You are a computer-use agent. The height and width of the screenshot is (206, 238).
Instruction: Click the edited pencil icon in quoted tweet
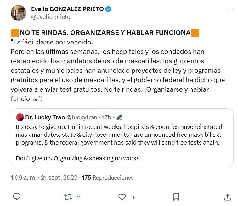[119, 117]
